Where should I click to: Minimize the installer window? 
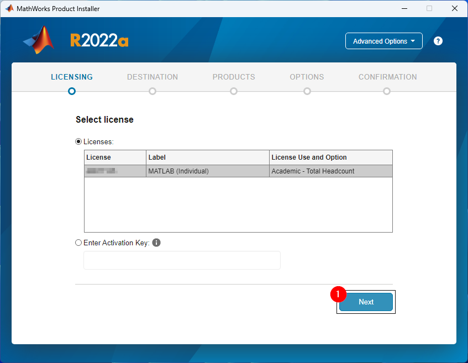pyautogui.click(x=404, y=8)
